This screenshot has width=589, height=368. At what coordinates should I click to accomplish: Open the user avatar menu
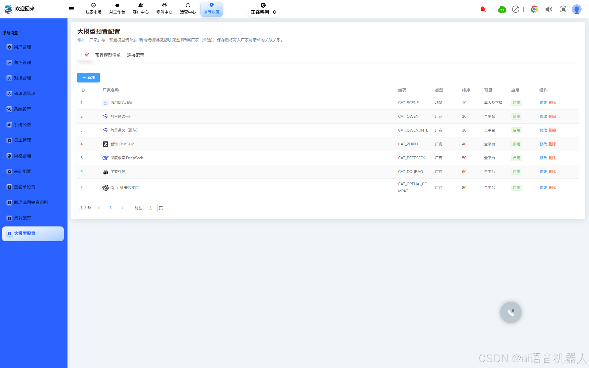577,9
